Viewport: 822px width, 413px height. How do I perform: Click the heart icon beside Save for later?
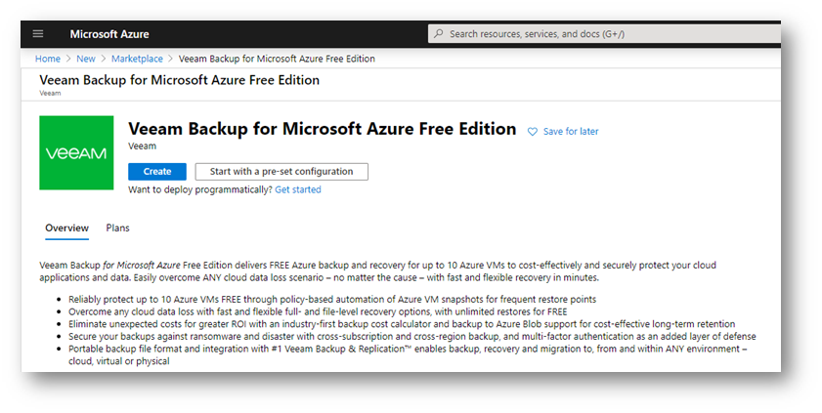(x=533, y=132)
